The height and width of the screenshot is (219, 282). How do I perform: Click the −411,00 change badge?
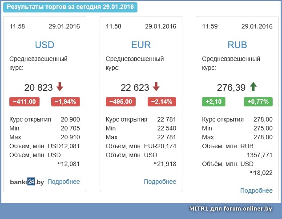point(24,101)
